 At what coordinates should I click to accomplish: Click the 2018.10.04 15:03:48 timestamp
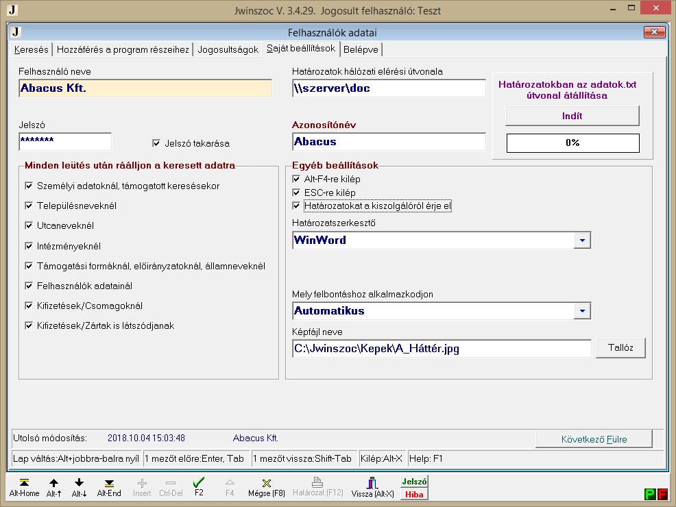146,438
